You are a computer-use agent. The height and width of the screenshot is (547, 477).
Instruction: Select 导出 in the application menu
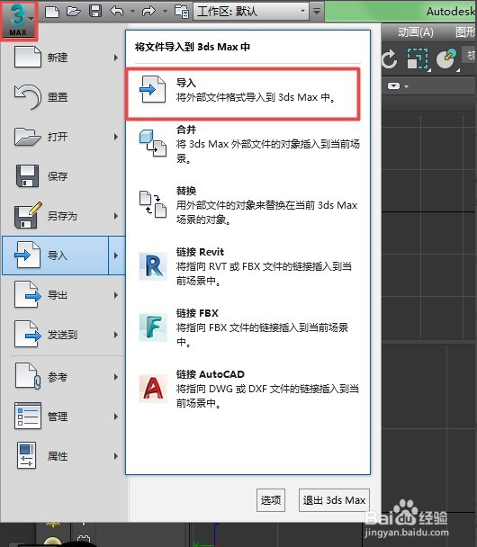pyautogui.click(x=65, y=295)
